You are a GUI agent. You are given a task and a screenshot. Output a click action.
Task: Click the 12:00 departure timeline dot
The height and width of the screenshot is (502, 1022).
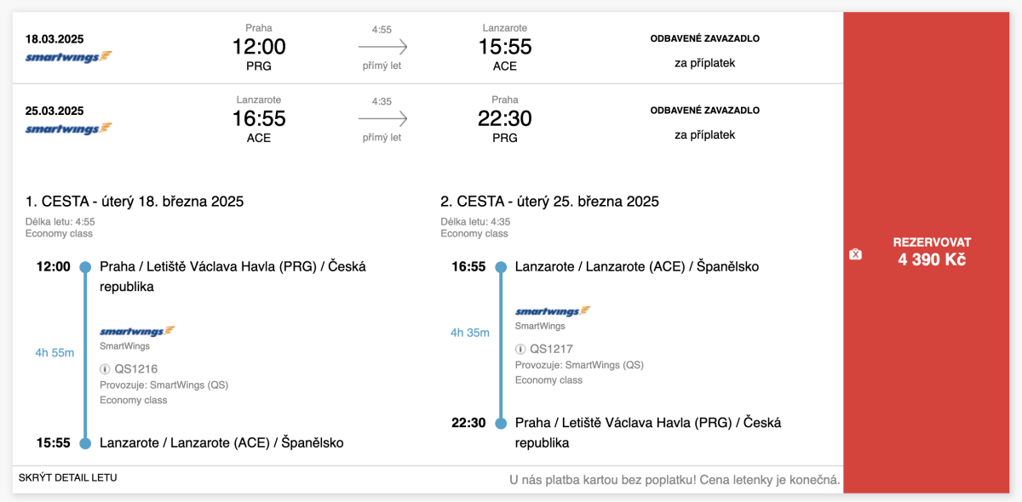click(85, 267)
